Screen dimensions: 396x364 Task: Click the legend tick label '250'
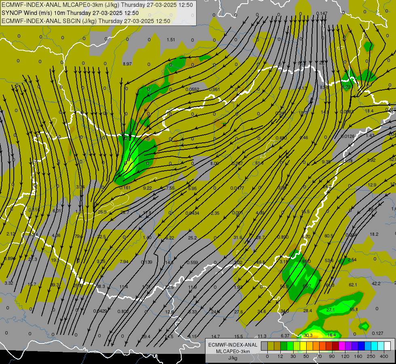tap(371, 356)
